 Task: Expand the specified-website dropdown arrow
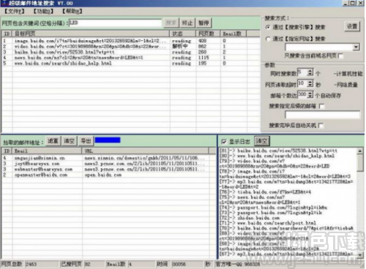pyautogui.click(x=356, y=47)
